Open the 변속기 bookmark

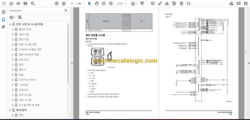pyautogui.click(x=22, y=70)
